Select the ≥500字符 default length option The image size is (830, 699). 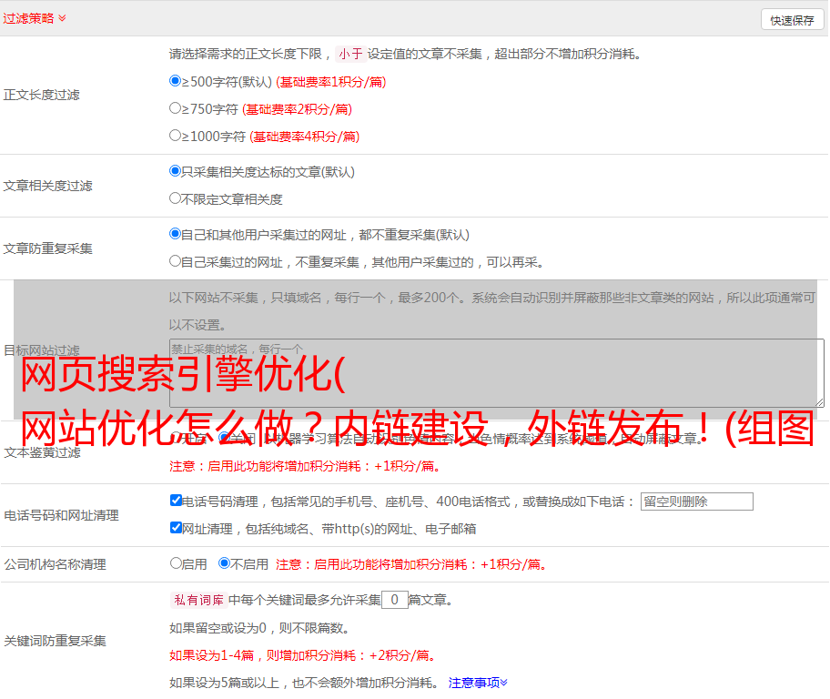175,80
